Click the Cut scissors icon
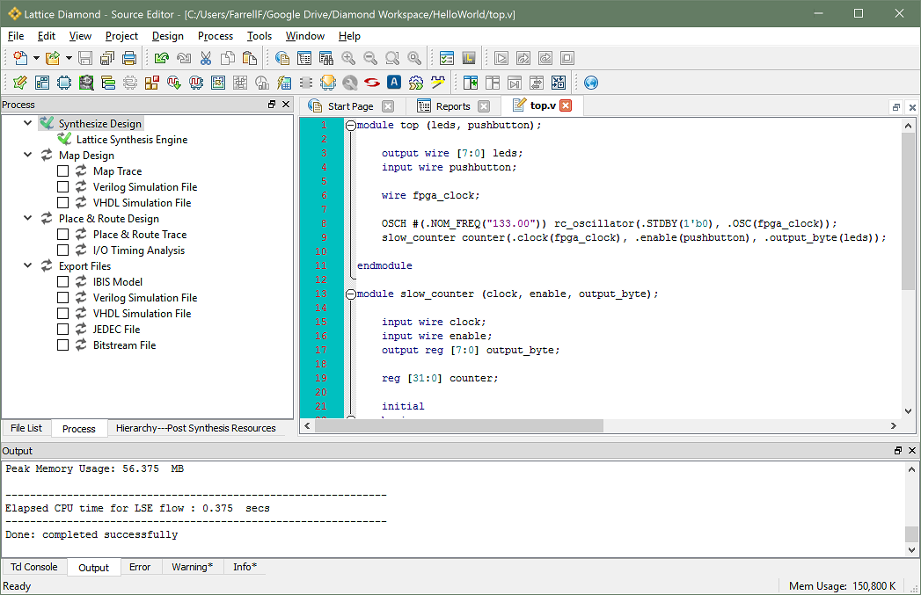This screenshot has width=921, height=595. 206,58
